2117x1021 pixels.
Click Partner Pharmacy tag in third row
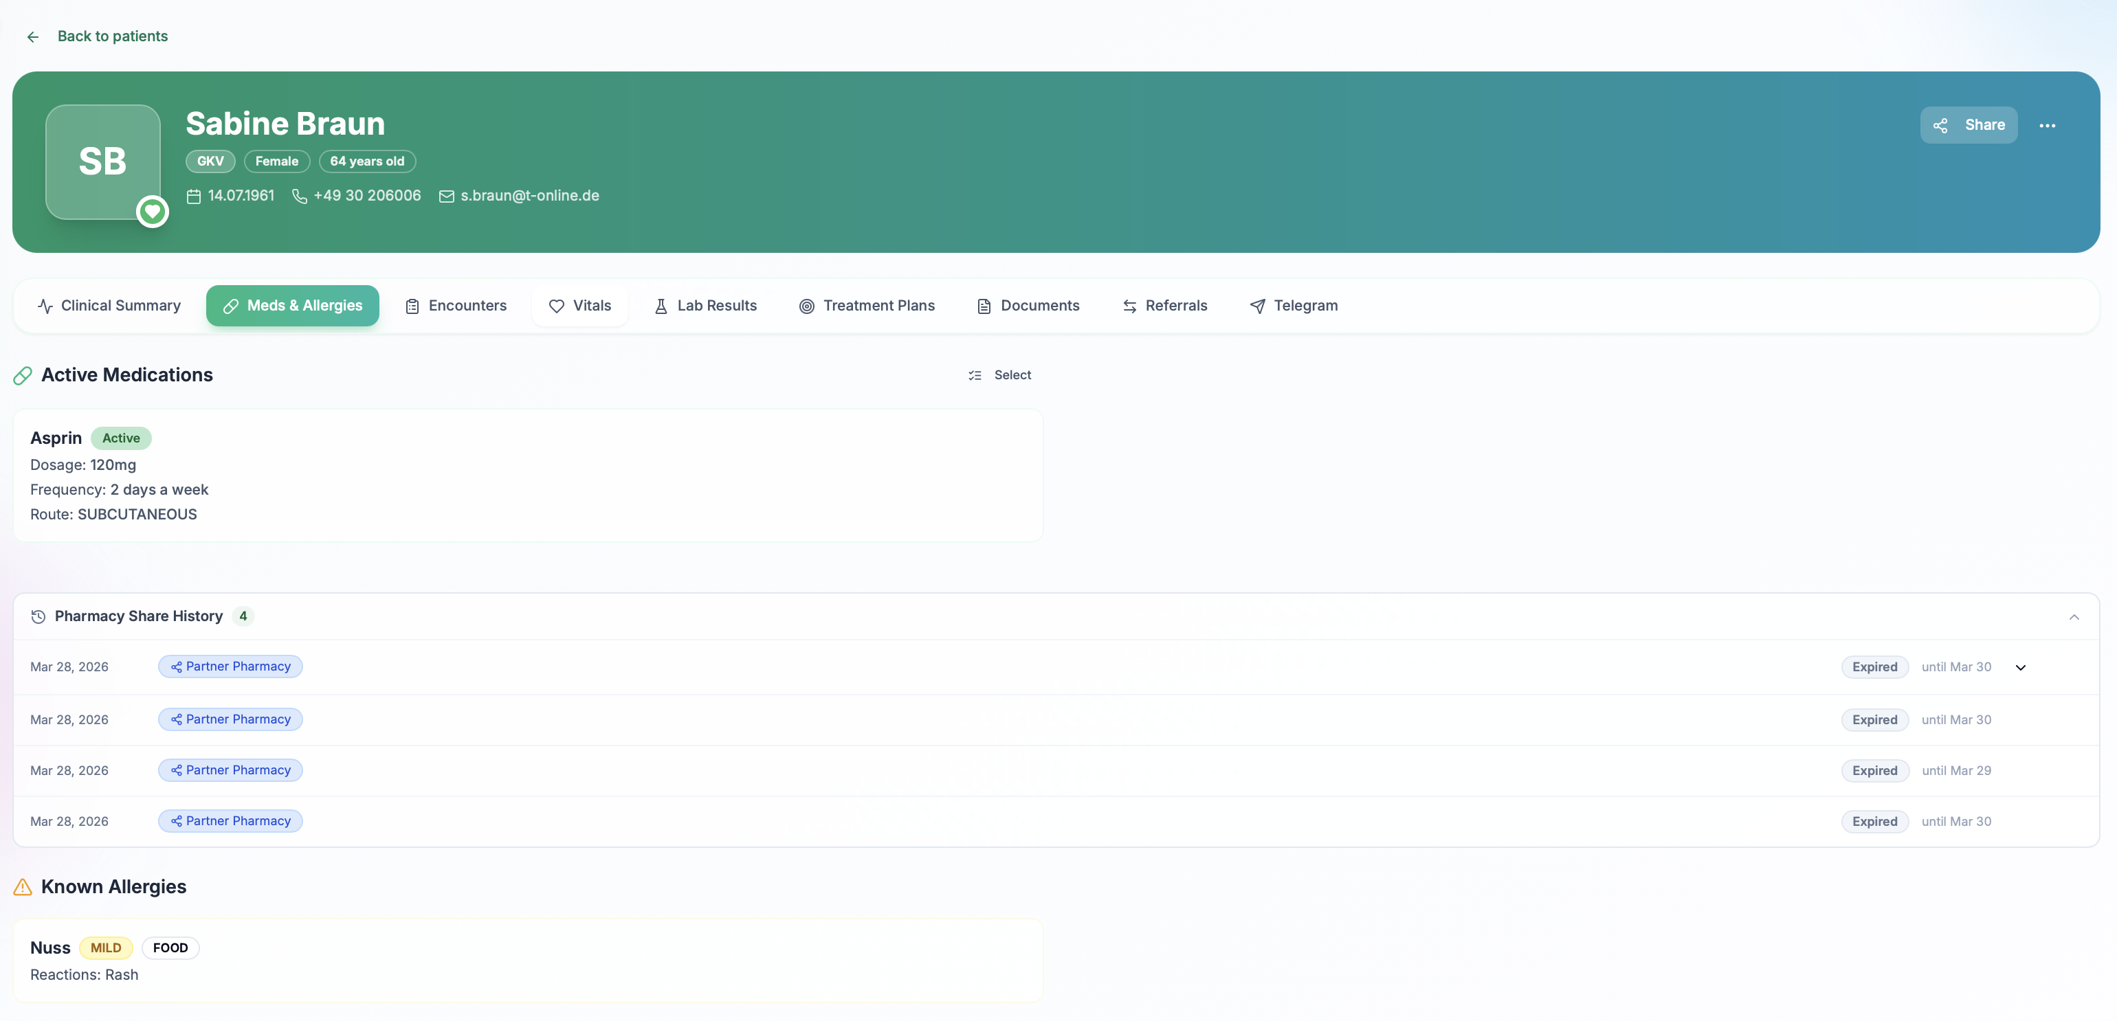(230, 770)
